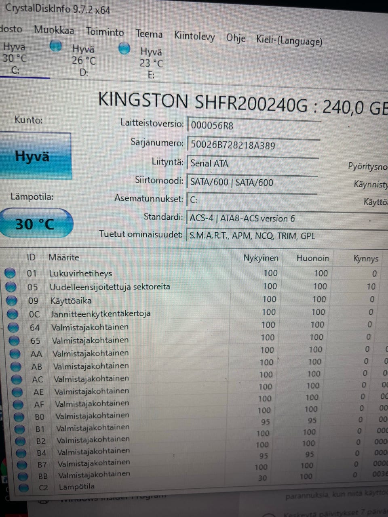Screen dimensions: 388x517
Task: Select the Lukuvirhetiheys attribute text
Action: [80, 273]
